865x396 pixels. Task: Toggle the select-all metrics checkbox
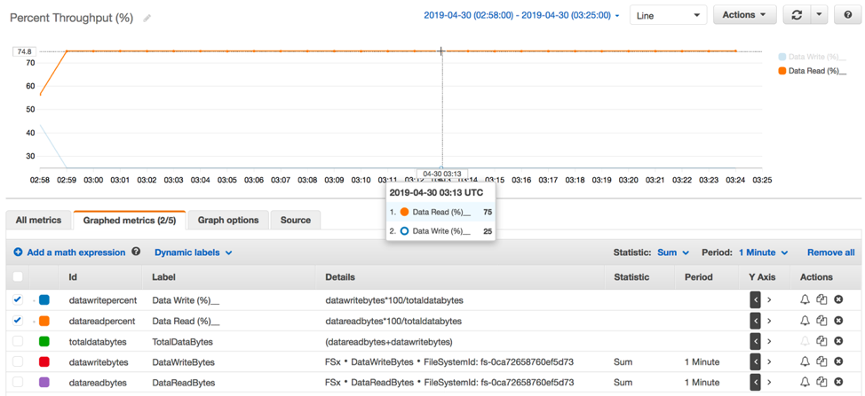18,276
